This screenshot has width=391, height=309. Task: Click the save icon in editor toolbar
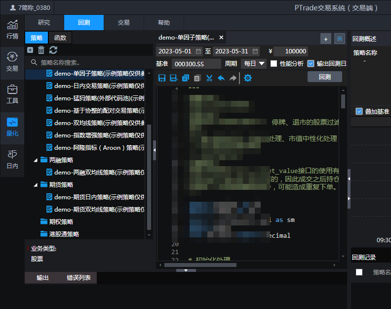coord(161,78)
